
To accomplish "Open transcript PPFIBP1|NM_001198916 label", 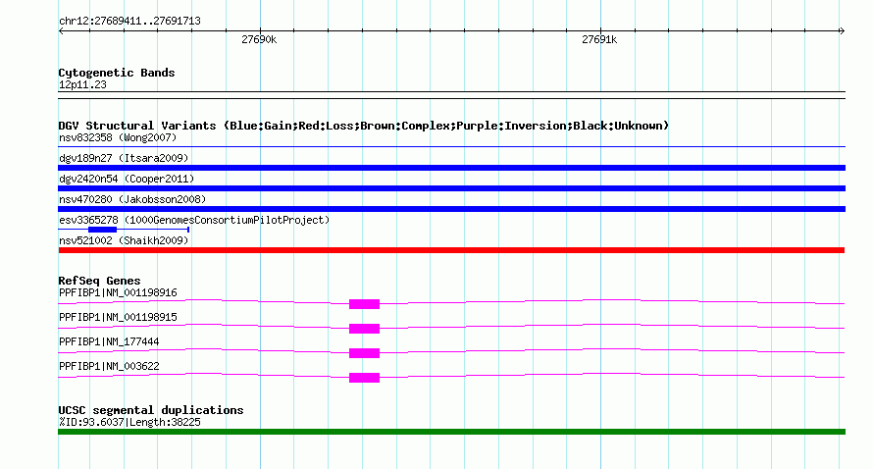I will [118, 293].
